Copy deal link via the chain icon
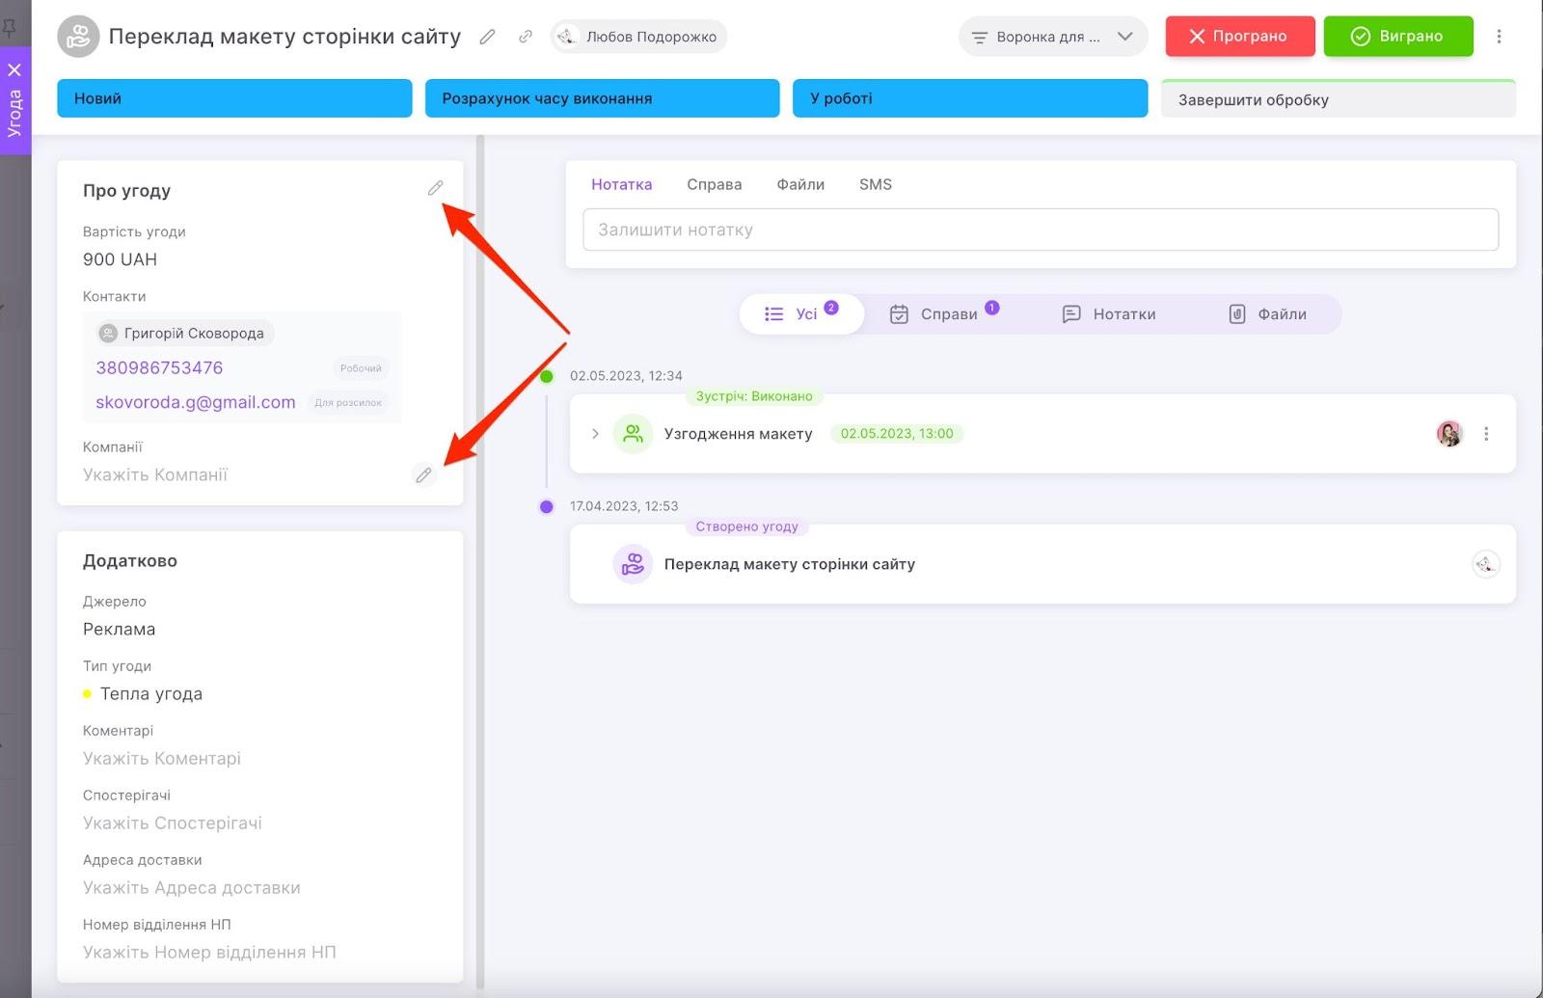 [x=526, y=37]
